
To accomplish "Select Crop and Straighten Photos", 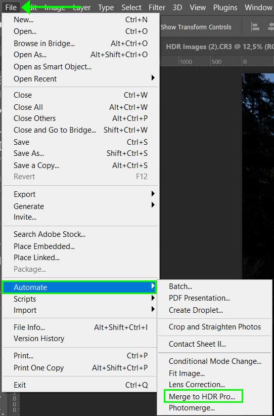I will tap(215, 327).
